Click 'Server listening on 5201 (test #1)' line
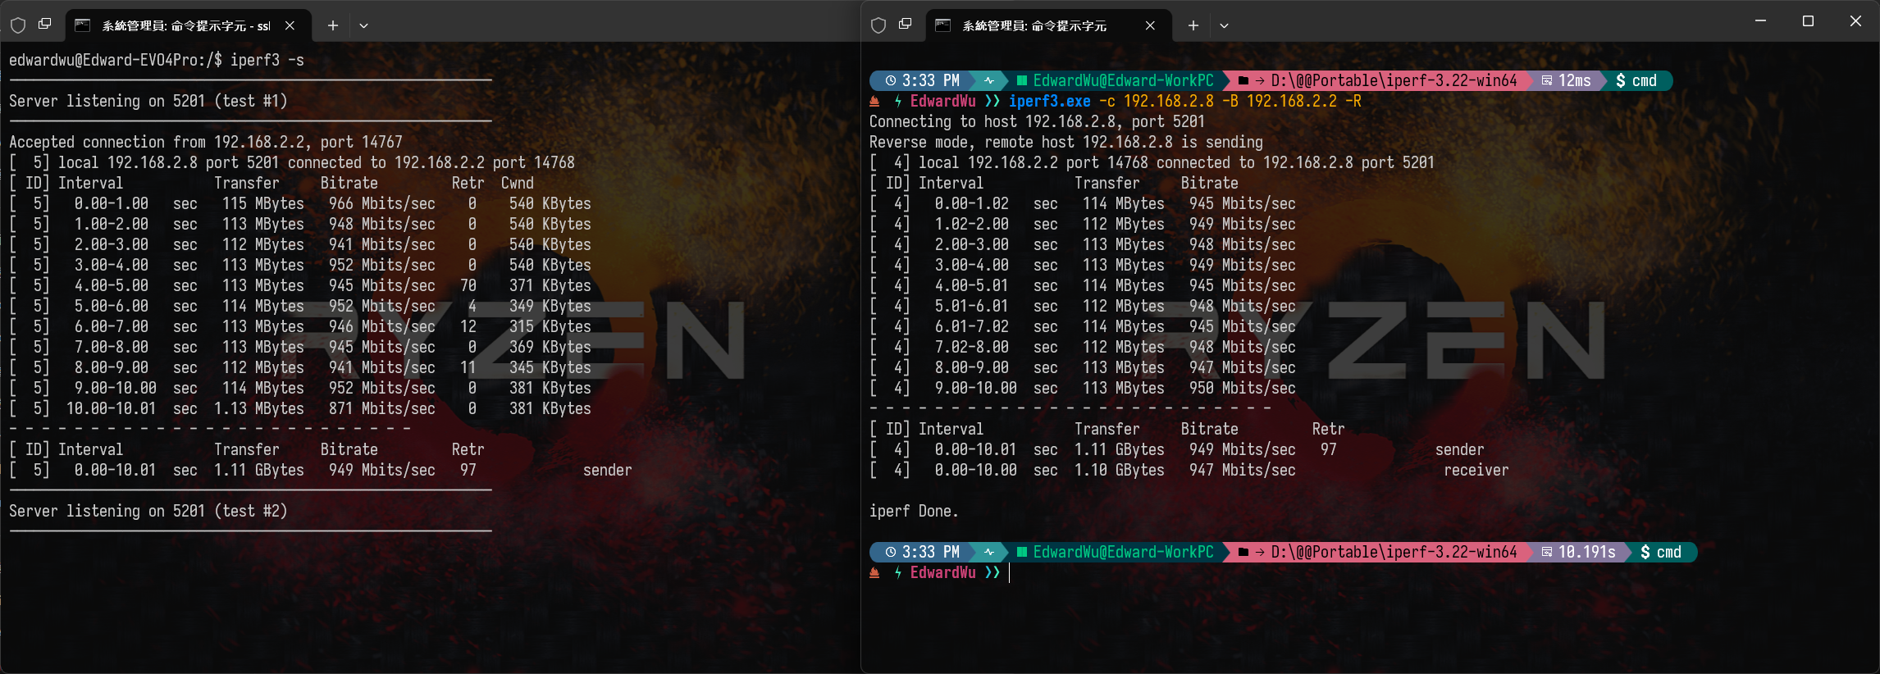Screen dimensions: 1880x674 tap(148, 101)
